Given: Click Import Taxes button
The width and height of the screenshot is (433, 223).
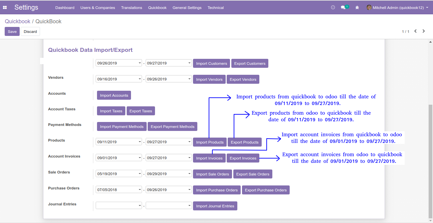Looking at the screenshot, I should 111,111.
